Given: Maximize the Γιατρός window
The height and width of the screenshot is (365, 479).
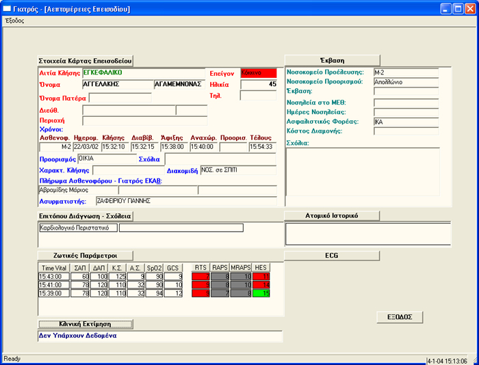Looking at the screenshot, I should coord(458,9).
